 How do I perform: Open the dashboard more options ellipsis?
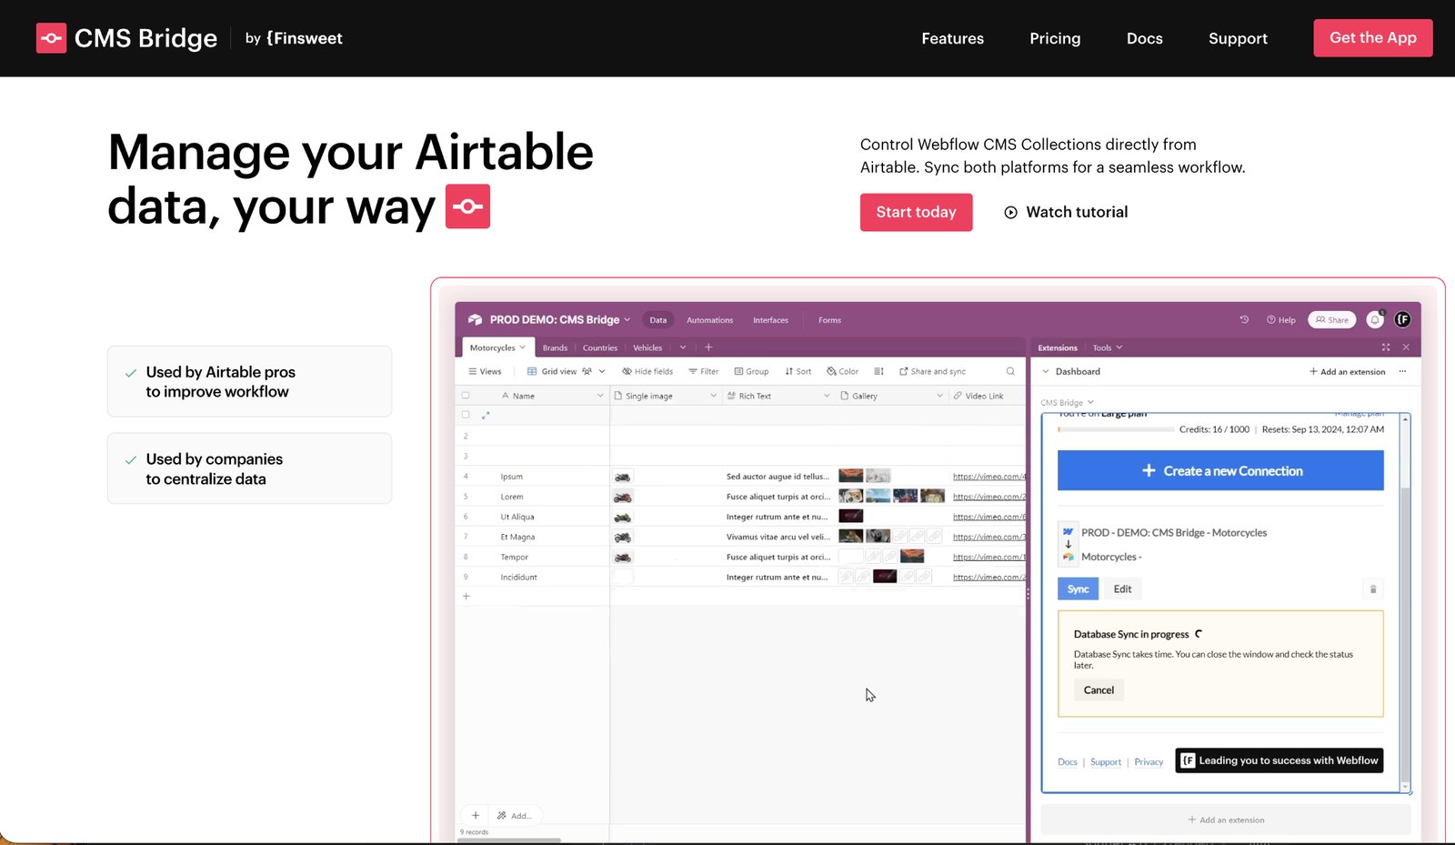tap(1402, 371)
